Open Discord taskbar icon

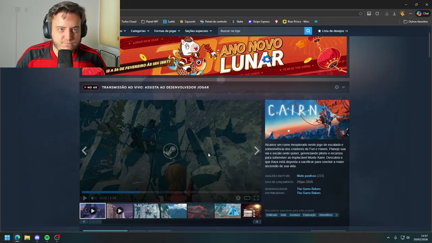click(x=37, y=238)
